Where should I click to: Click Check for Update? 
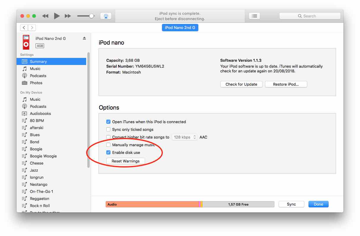241,84
